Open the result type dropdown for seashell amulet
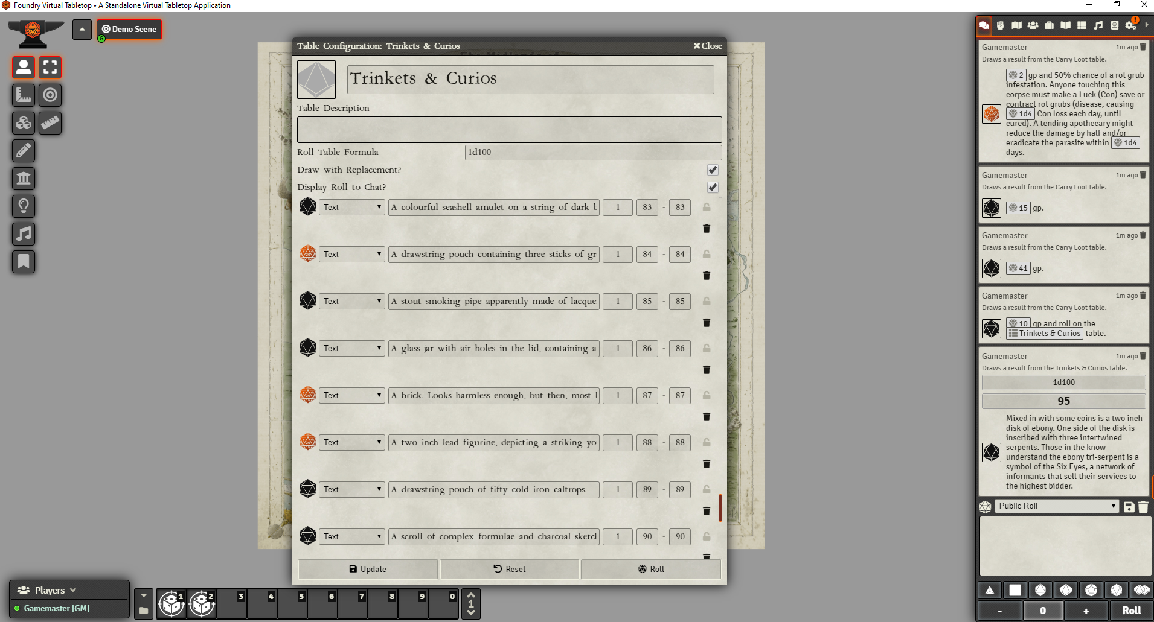The width and height of the screenshot is (1154, 622). [351, 207]
